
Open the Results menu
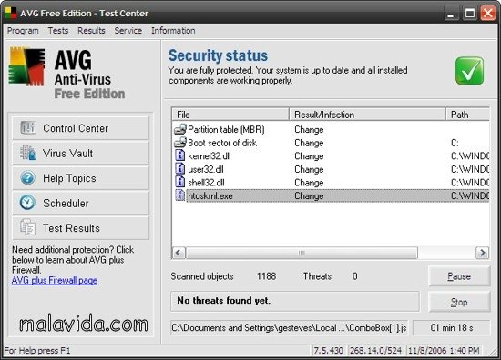tap(91, 31)
